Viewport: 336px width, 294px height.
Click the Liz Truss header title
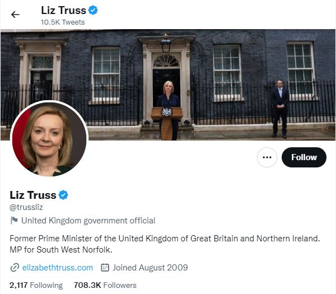(x=64, y=10)
